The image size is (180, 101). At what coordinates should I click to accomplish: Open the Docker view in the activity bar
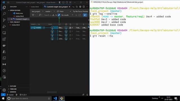pyautogui.click(x=4, y=45)
